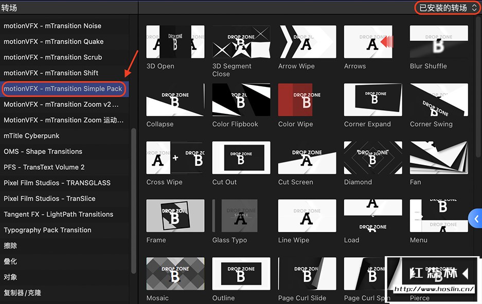The image size is (482, 304).
Task: Click the 3D Open label text
Action: click(x=160, y=66)
